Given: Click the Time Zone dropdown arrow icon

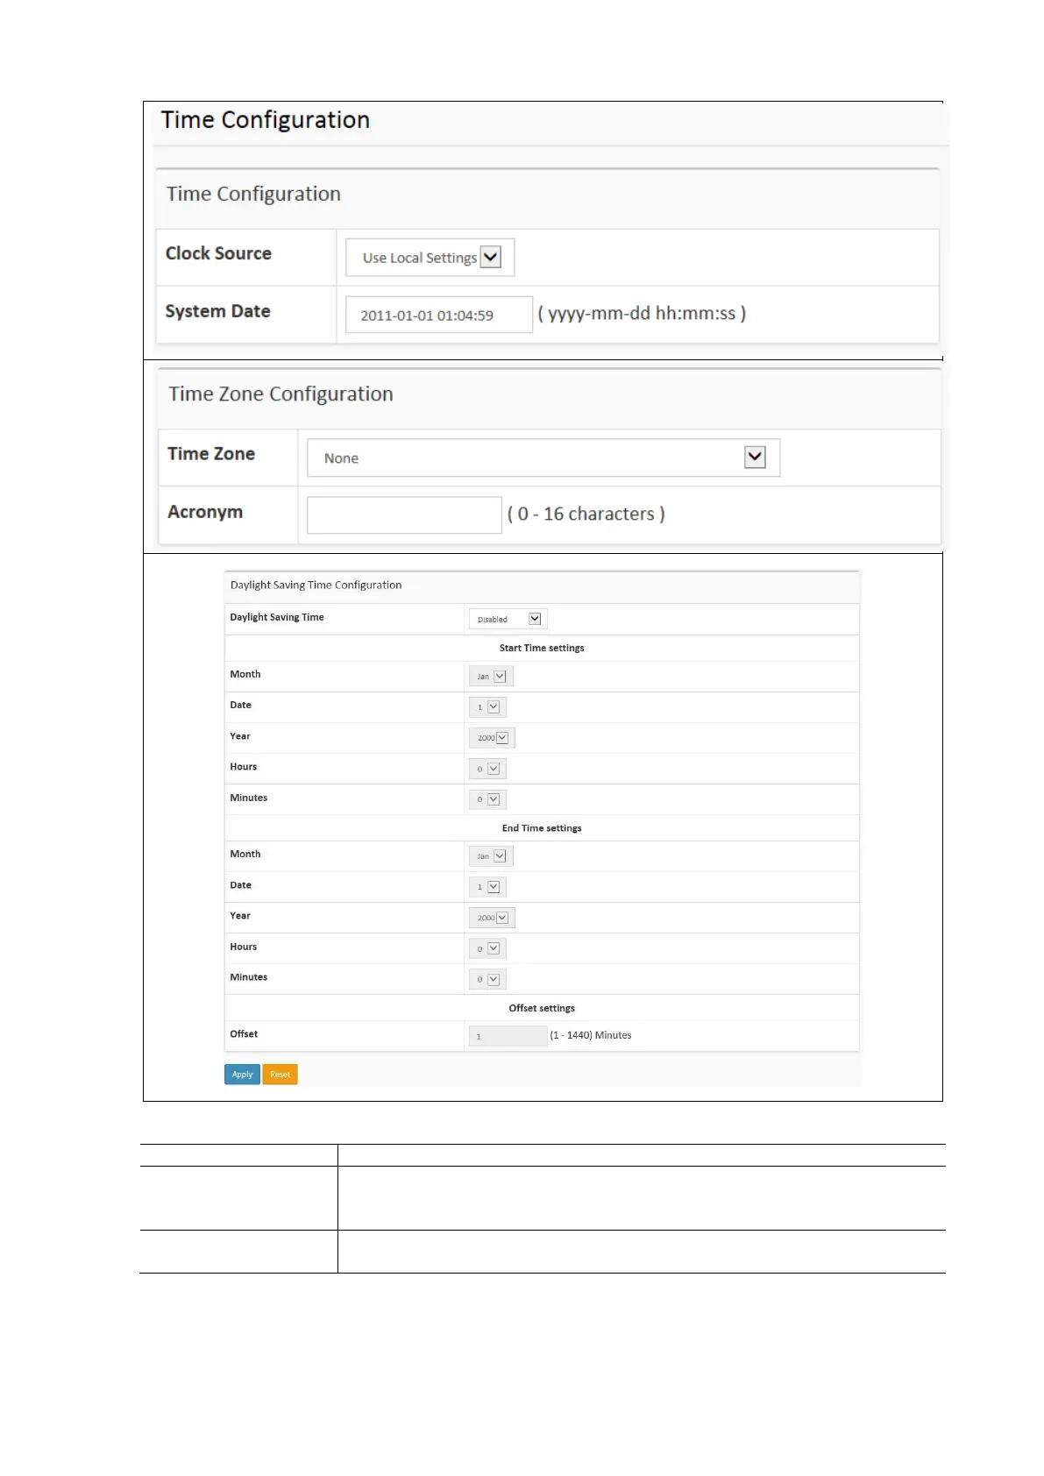Looking at the screenshot, I should pos(755,457).
